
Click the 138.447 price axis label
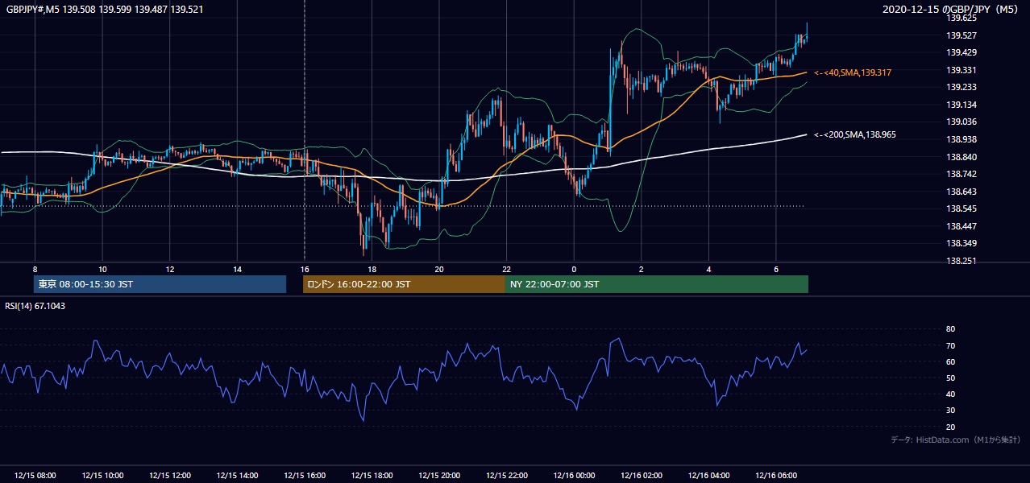click(961, 226)
